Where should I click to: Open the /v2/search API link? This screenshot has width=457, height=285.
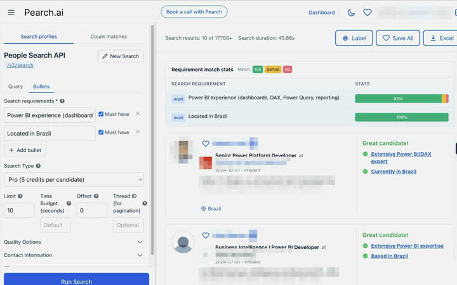coord(20,65)
